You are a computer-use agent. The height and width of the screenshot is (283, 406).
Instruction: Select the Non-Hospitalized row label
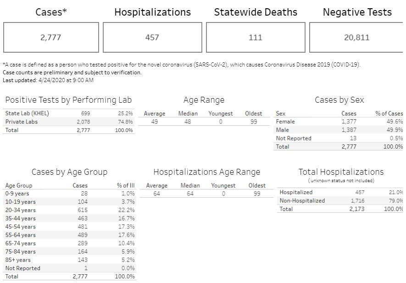click(302, 200)
